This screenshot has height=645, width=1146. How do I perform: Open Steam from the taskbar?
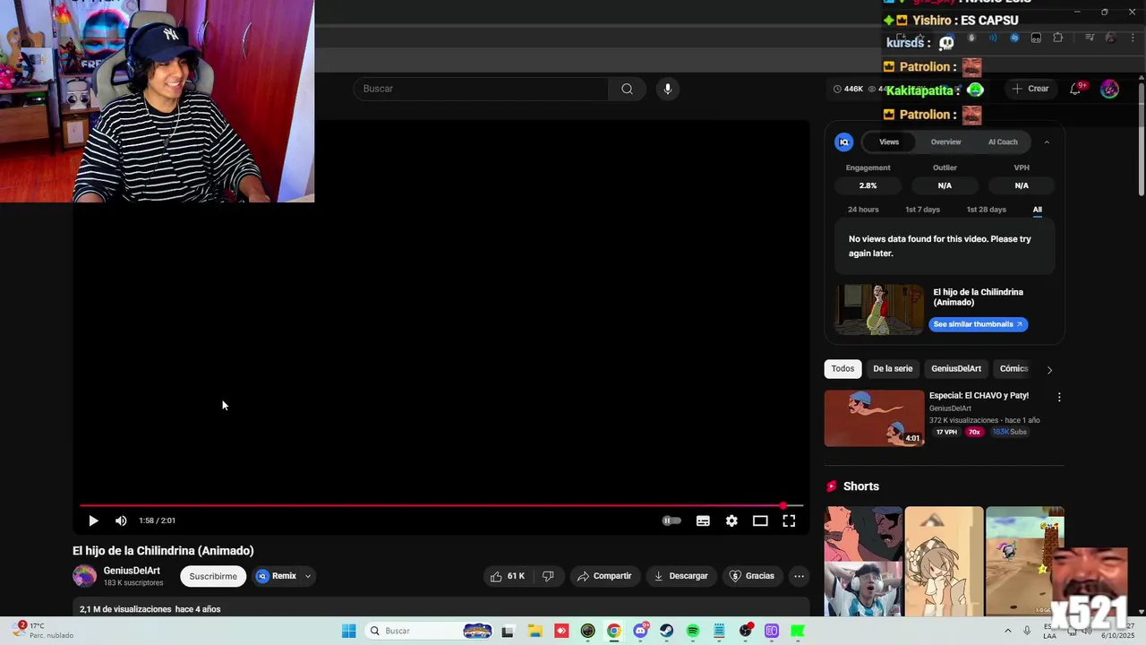point(666,631)
